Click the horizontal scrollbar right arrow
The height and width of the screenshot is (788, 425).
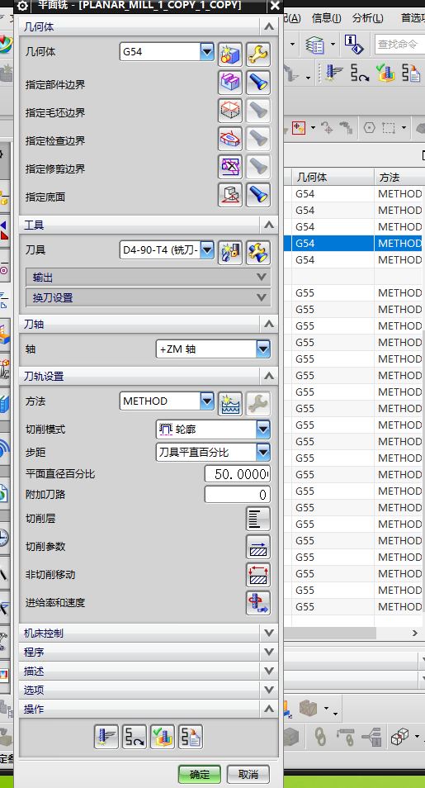tap(415, 634)
